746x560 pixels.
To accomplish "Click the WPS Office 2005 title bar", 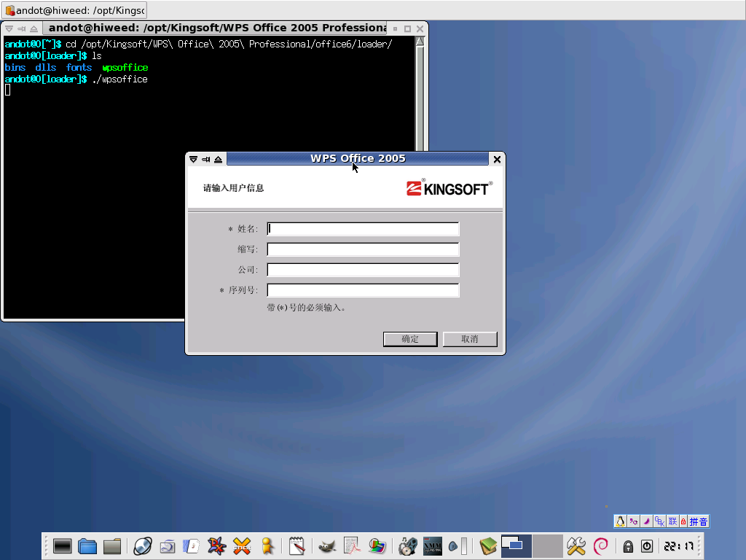I will 358,158.
